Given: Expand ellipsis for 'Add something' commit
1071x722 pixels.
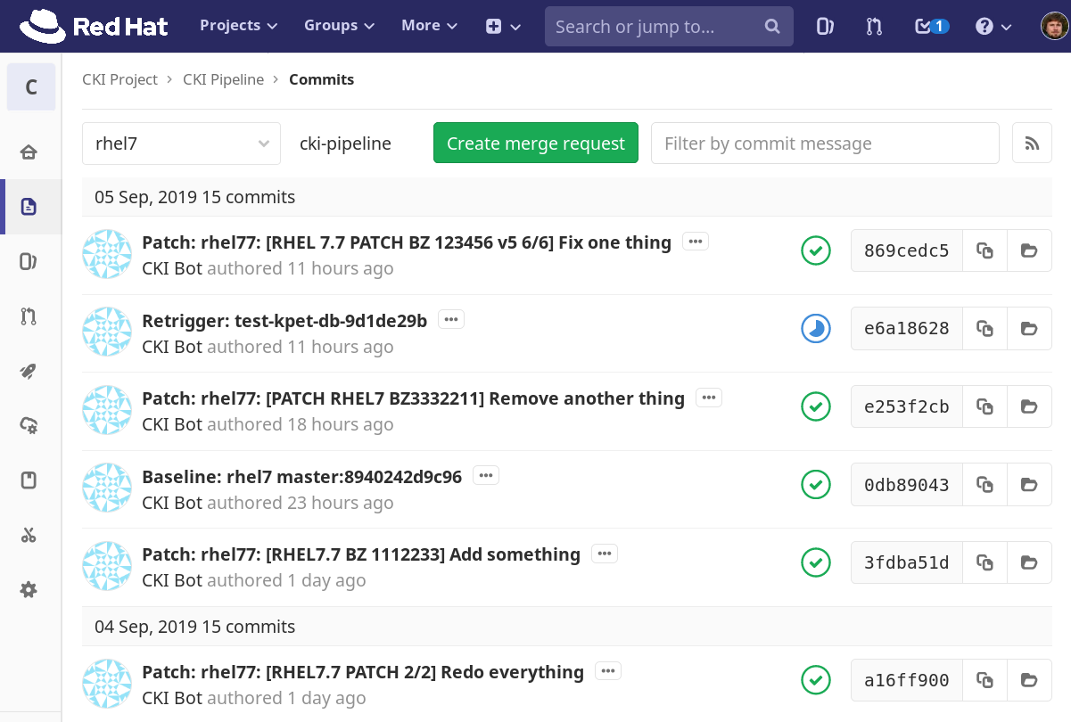Looking at the screenshot, I should (x=605, y=554).
